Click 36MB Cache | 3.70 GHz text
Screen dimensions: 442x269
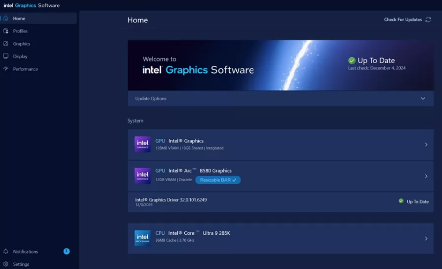pyautogui.click(x=175, y=240)
